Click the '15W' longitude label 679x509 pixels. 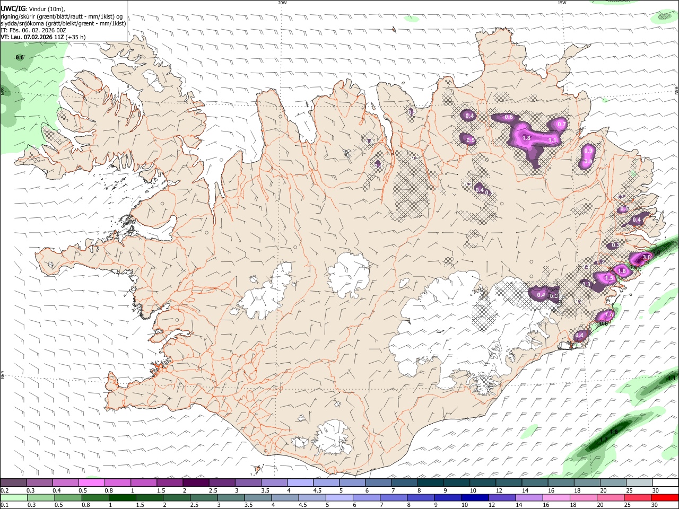click(562, 3)
